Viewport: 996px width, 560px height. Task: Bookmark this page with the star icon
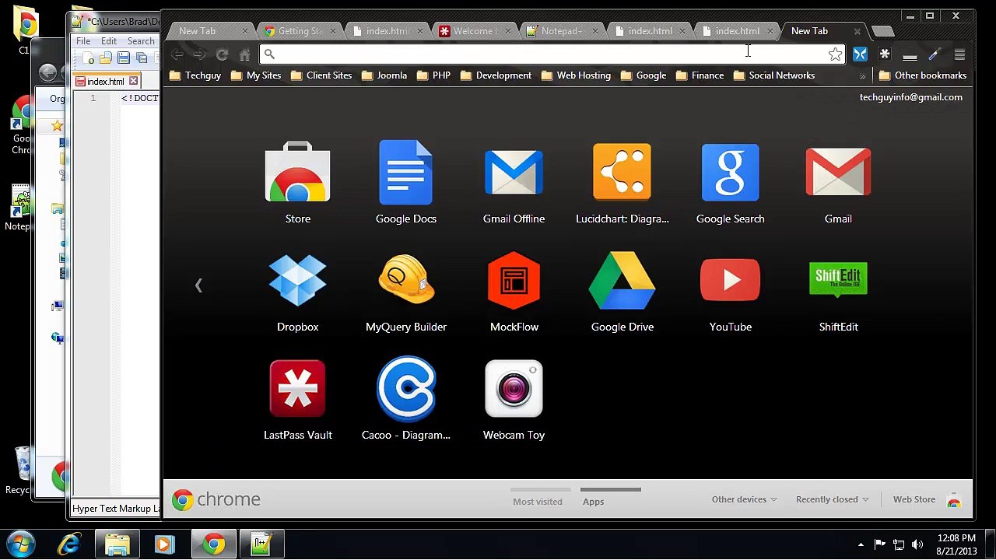[835, 54]
